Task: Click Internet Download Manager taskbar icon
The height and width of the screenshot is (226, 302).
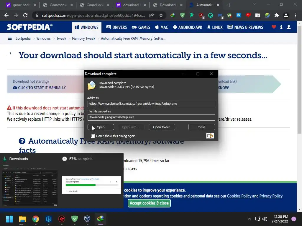Action: 100,219
